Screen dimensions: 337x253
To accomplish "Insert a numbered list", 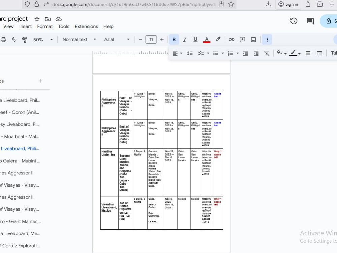I will (231, 53).
